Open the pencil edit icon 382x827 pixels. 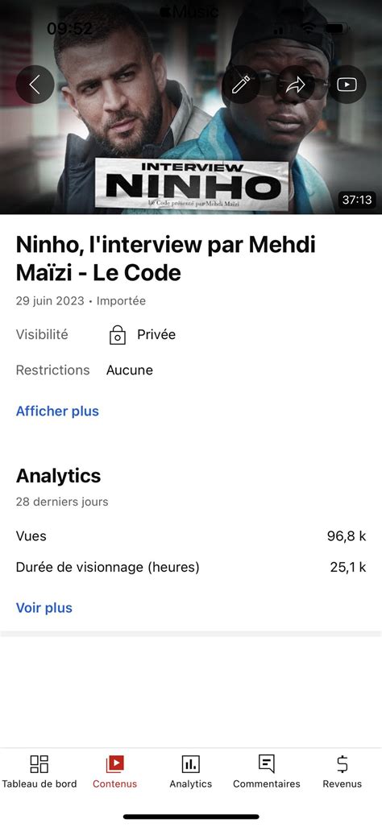(x=241, y=85)
